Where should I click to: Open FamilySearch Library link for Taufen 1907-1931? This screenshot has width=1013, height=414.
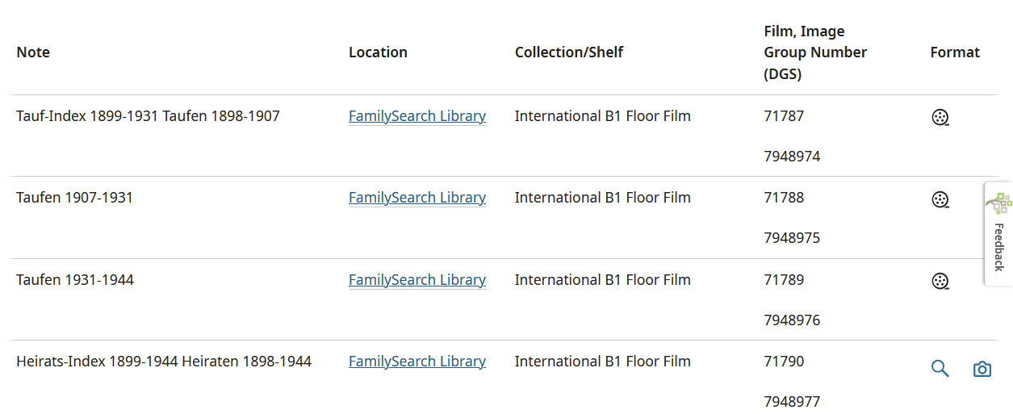(417, 198)
